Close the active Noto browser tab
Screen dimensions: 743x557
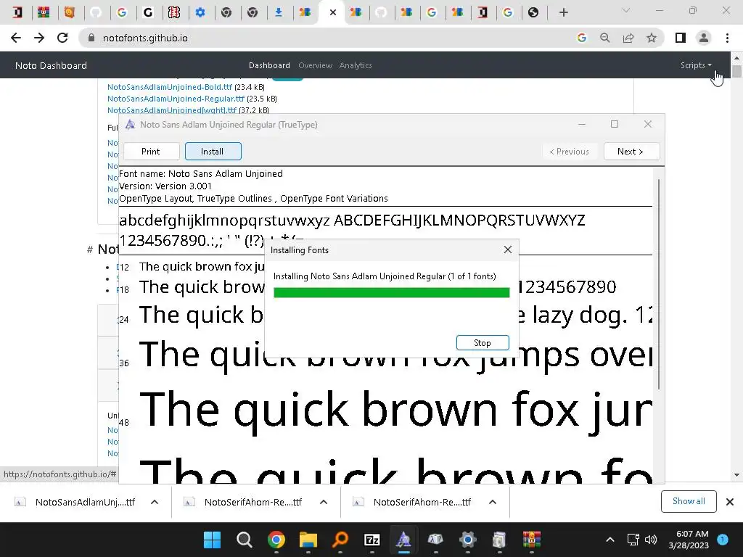332,12
